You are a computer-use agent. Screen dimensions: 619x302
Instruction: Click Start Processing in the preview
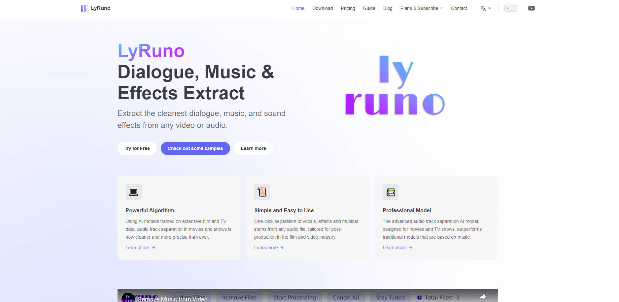294,297
